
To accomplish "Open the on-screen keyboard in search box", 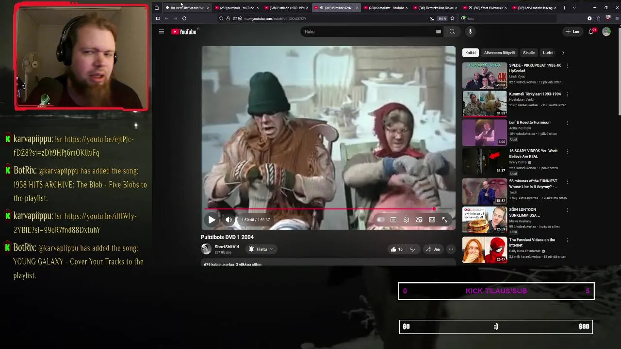I will point(438,32).
